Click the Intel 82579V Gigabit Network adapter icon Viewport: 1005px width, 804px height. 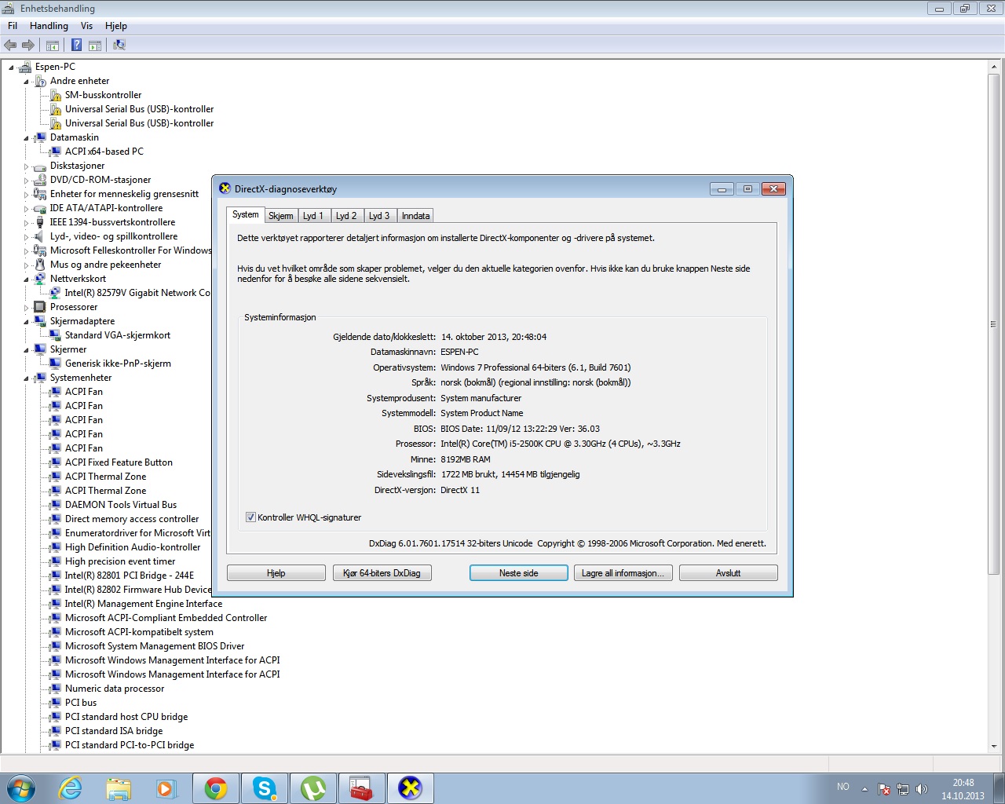click(x=56, y=293)
